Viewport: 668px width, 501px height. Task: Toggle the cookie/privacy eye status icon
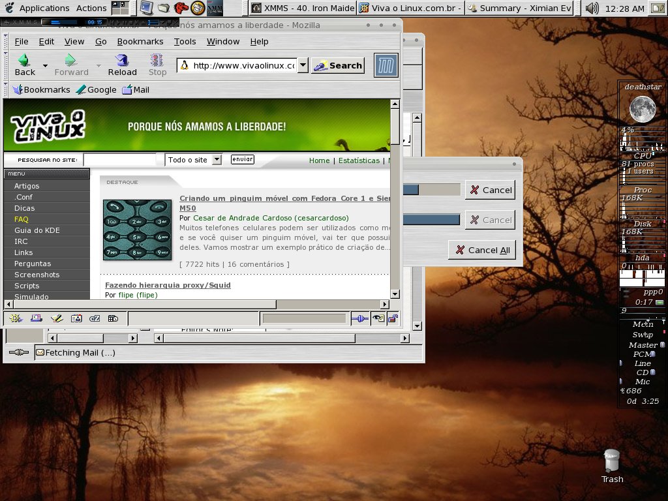378,318
